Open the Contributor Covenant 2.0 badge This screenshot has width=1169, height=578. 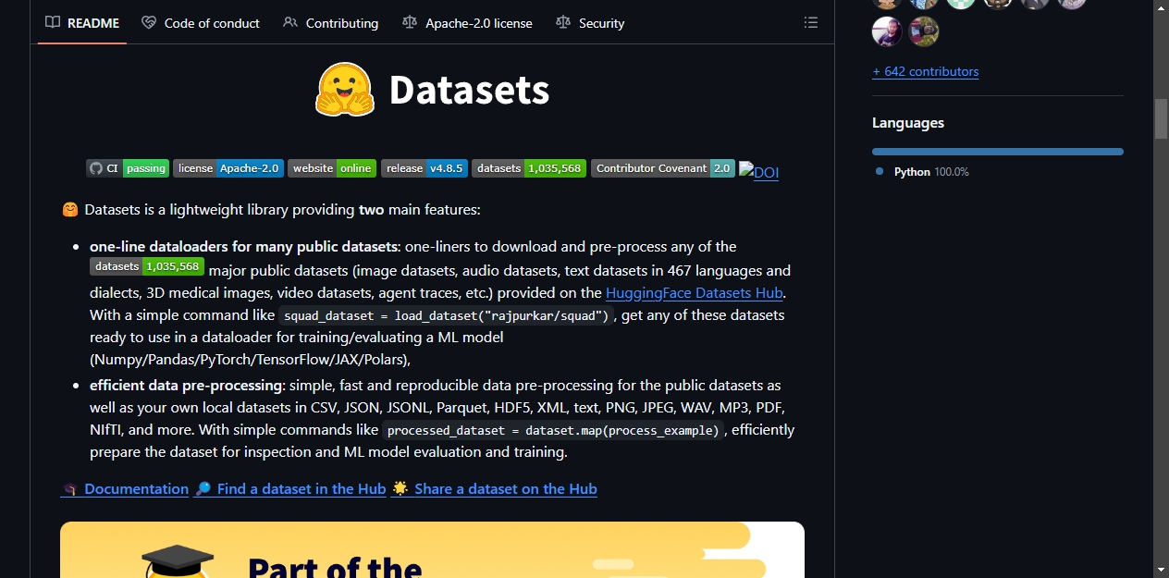(663, 168)
